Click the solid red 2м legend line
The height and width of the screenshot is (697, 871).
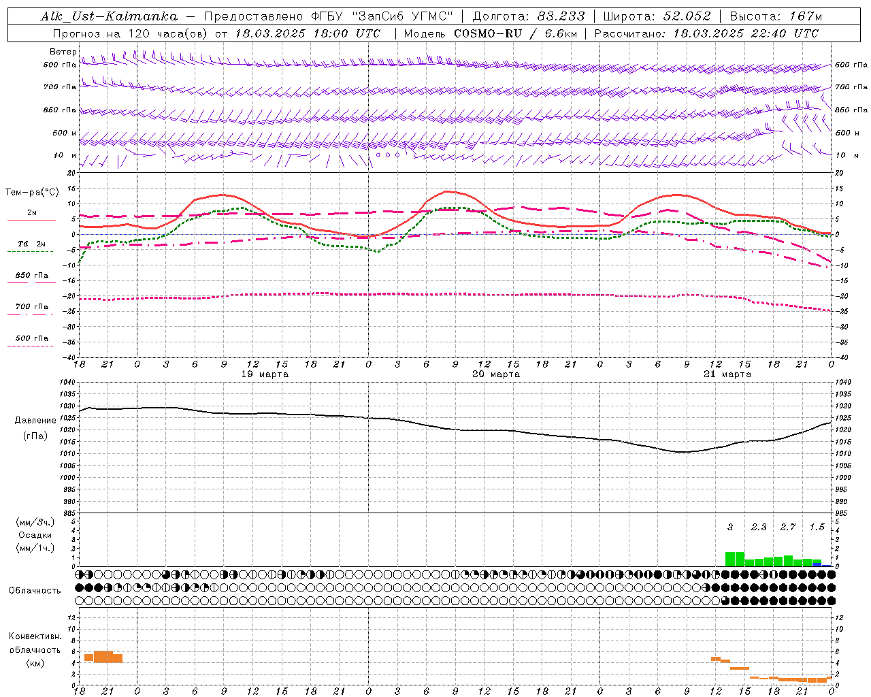coord(31,220)
